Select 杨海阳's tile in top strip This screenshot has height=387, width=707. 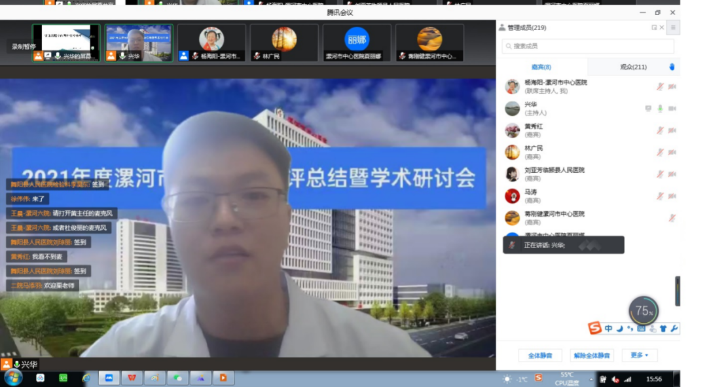211,43
